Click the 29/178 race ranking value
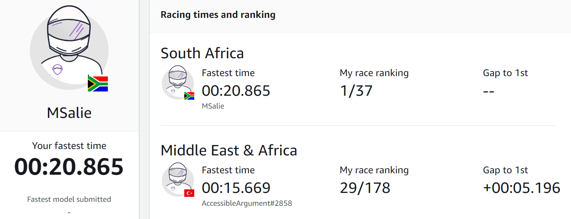The width and height of the screenshot is (571, 219). (x=365, y=188)
